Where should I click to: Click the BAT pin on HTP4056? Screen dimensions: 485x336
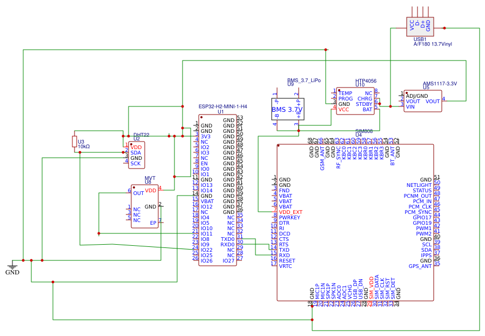coord(367,110)
